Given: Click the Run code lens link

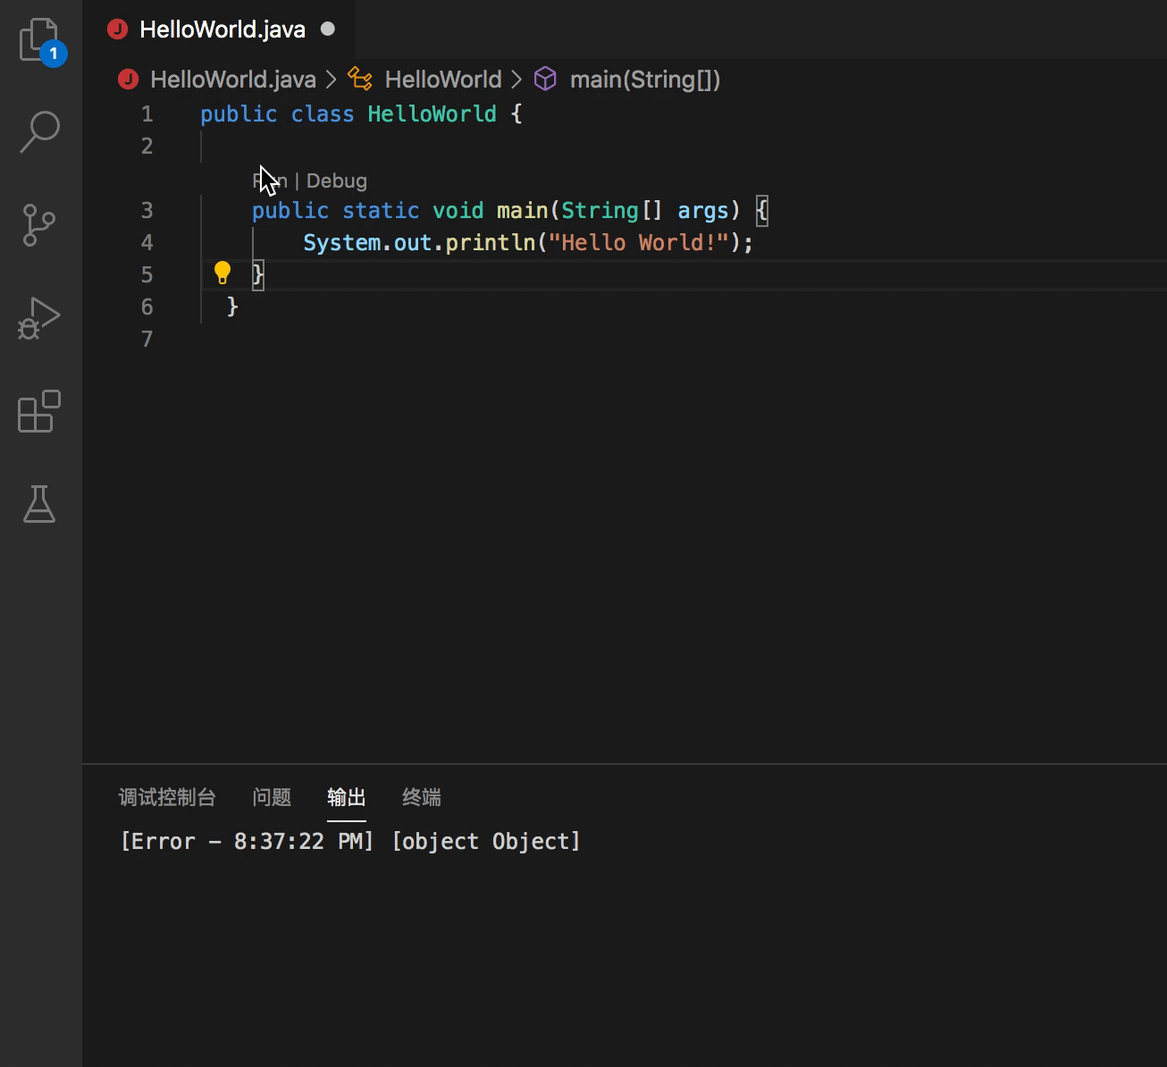Looking at the screenshot, I should click(x=270, y=181).
